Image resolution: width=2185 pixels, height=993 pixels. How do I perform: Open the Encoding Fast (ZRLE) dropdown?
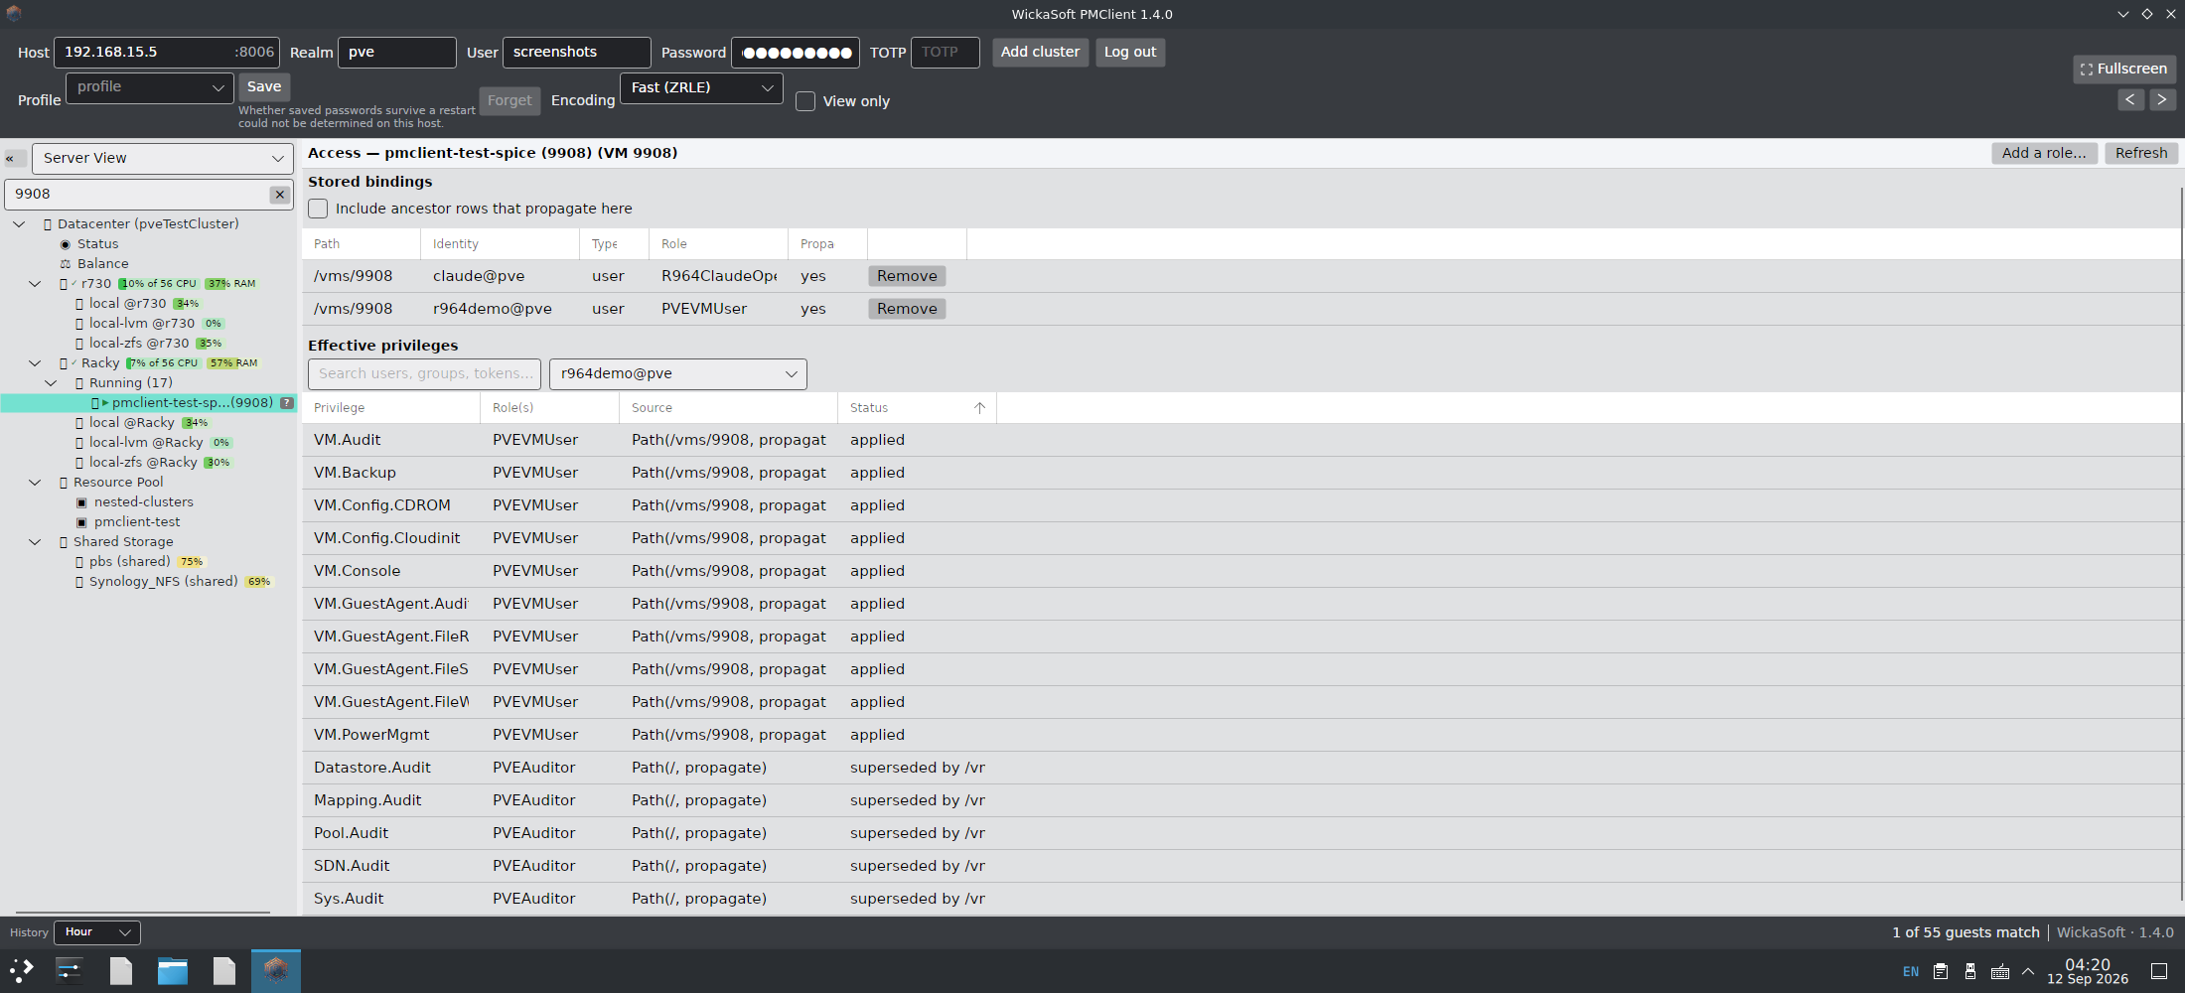click(701, 87)
